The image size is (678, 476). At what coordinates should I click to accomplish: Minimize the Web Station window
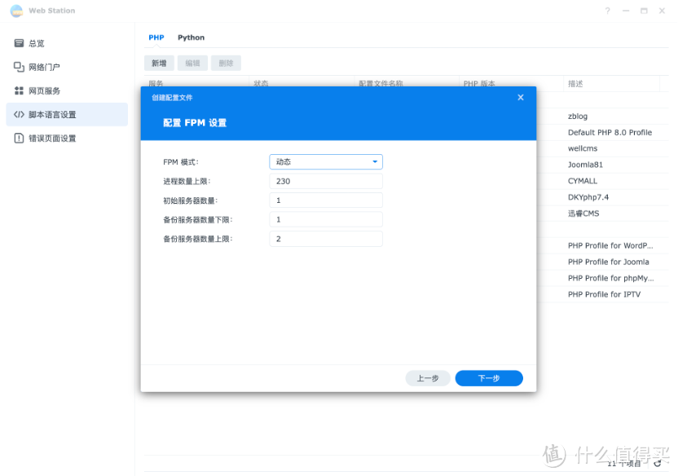point(626,11)
